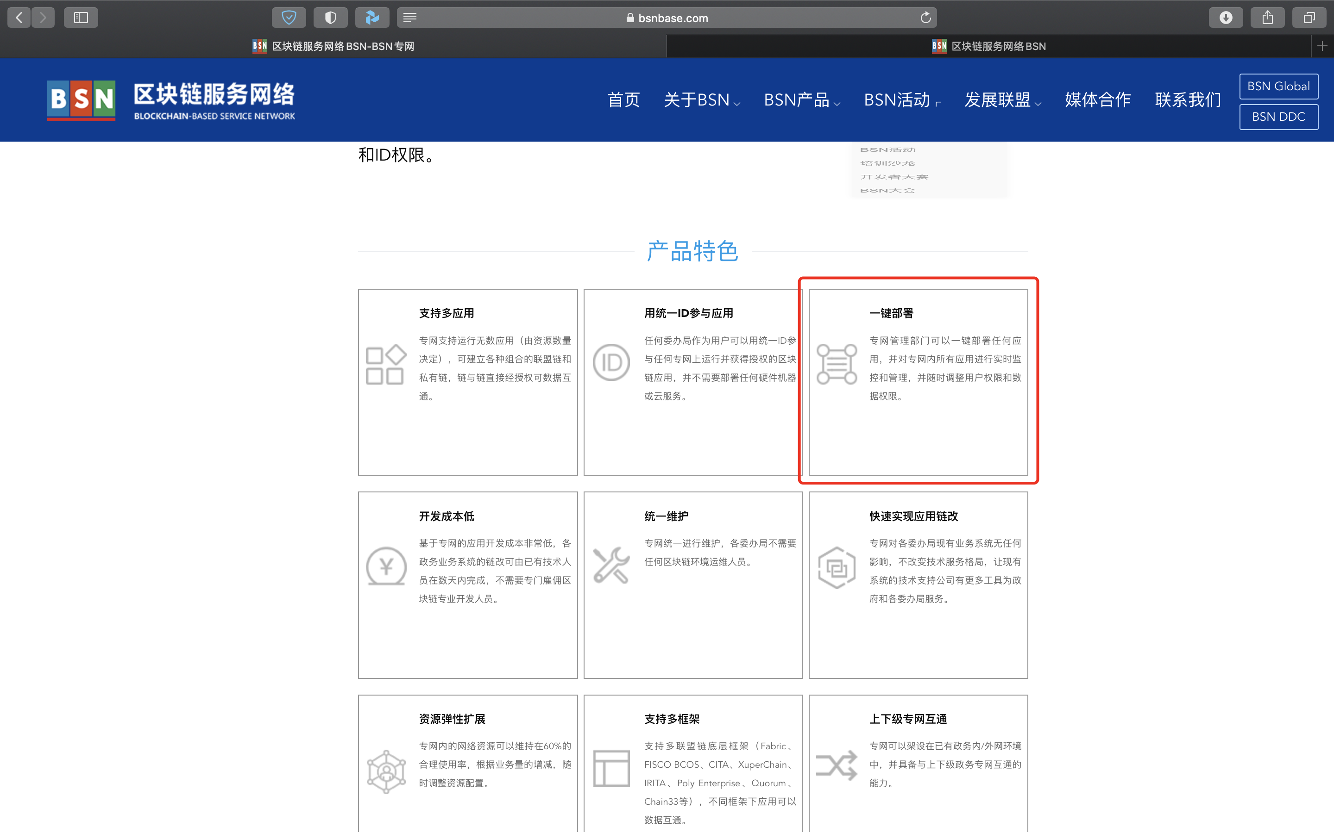Expand the 发展联盟 dropdown
This screenshot has width=1334, height=833.
point(1003,99)
